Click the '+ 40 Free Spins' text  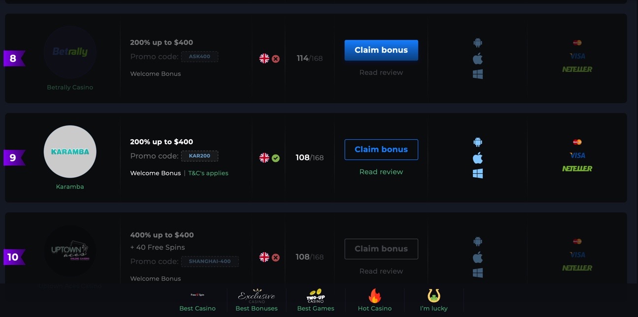(158, 248)
